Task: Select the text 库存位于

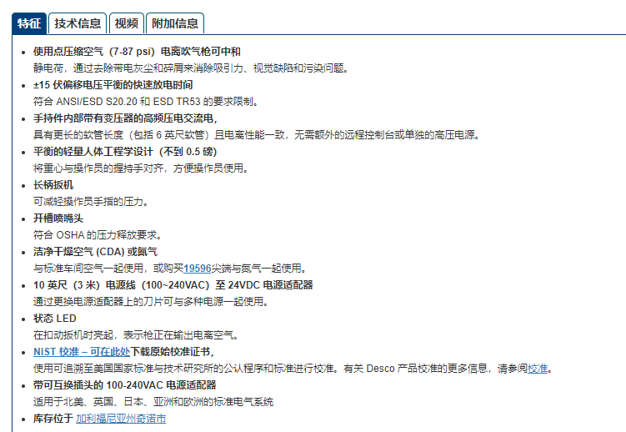Action: 53,419
